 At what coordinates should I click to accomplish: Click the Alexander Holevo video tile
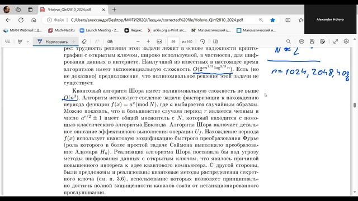(330, 20)
